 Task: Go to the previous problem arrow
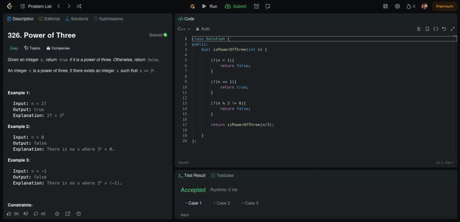pos(59,6)
